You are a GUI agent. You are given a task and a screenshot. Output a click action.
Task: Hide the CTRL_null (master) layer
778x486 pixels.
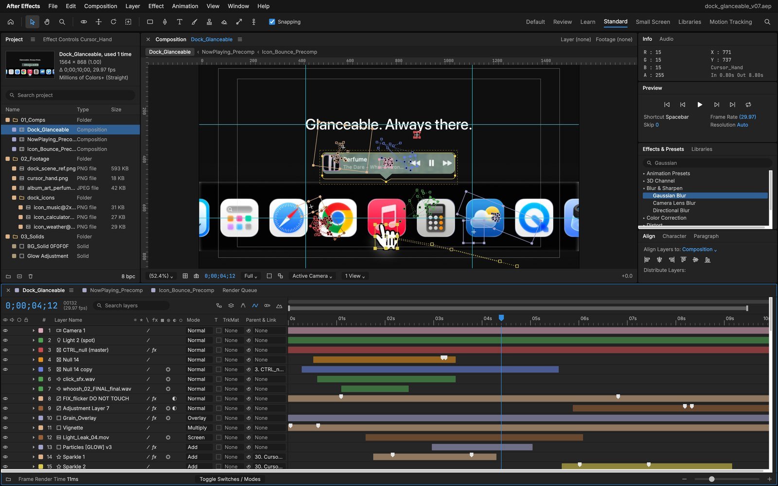pyautogui.click(x=5, y=350)
